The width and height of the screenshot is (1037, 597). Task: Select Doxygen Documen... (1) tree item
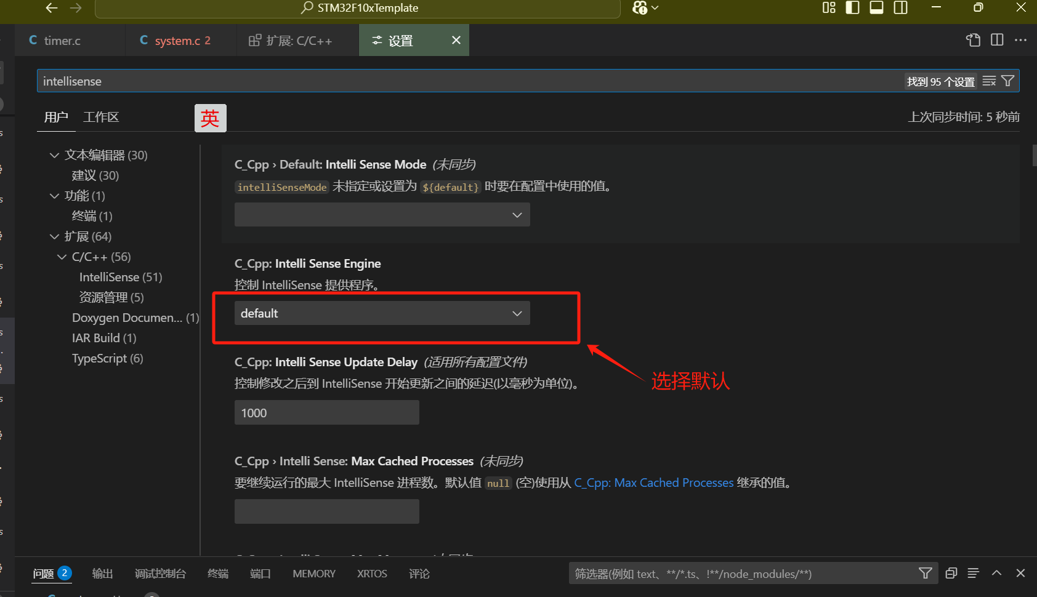tap(135, 318)
